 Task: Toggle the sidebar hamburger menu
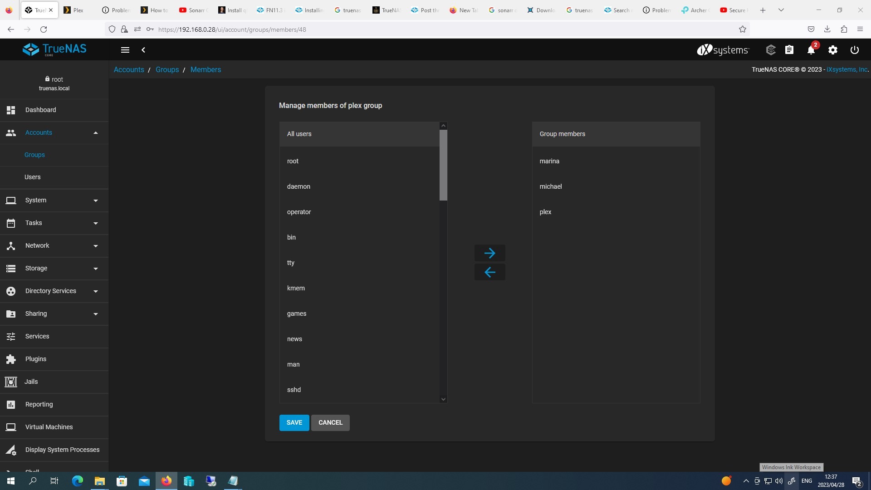tap(125, 50)
